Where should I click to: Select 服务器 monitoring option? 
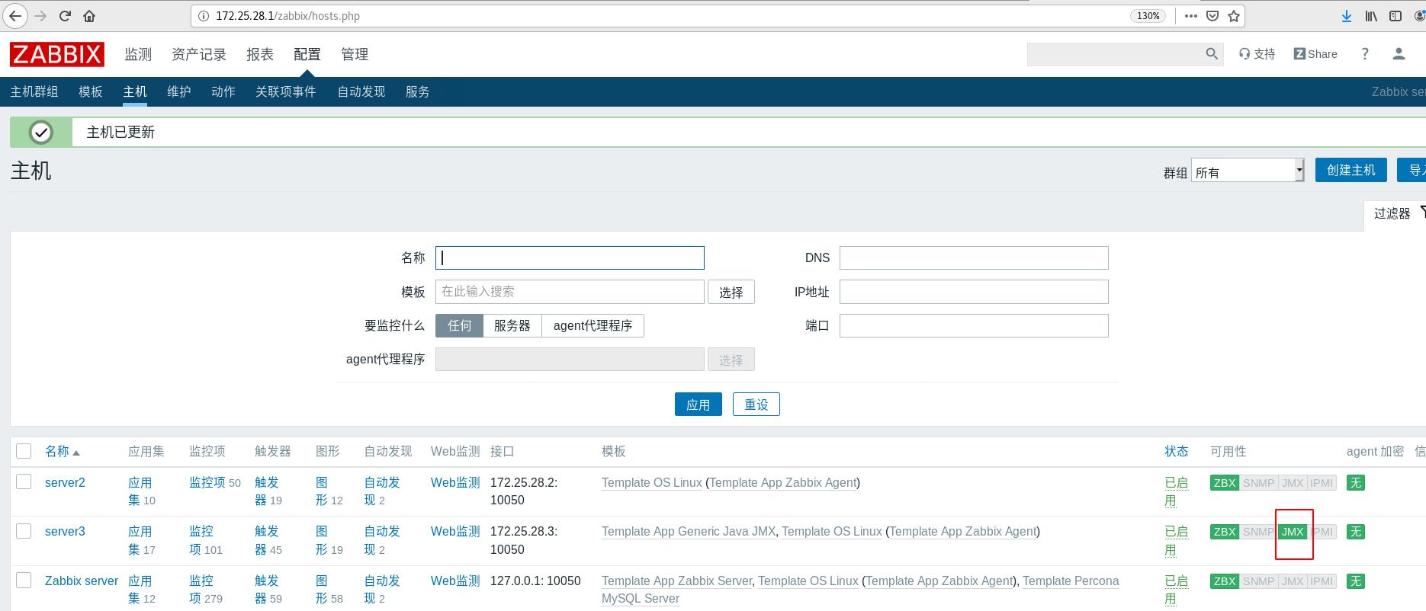coord(512,325)
